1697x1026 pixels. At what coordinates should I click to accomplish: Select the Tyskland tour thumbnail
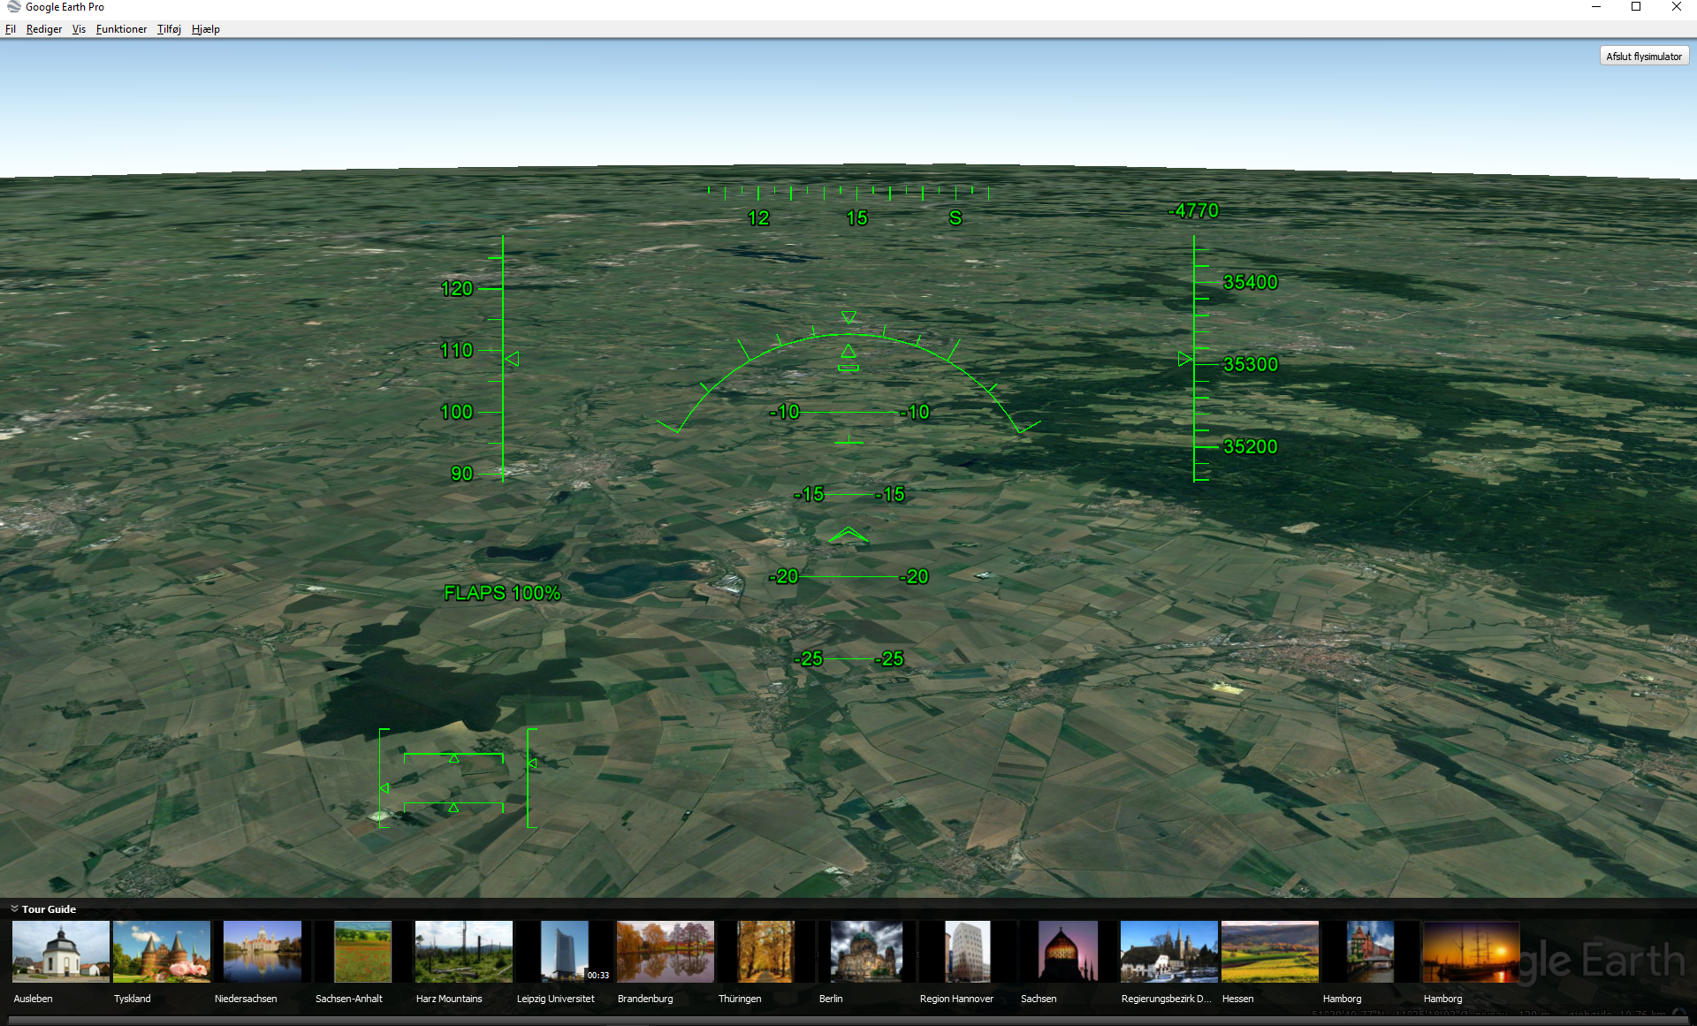point(162,952)
